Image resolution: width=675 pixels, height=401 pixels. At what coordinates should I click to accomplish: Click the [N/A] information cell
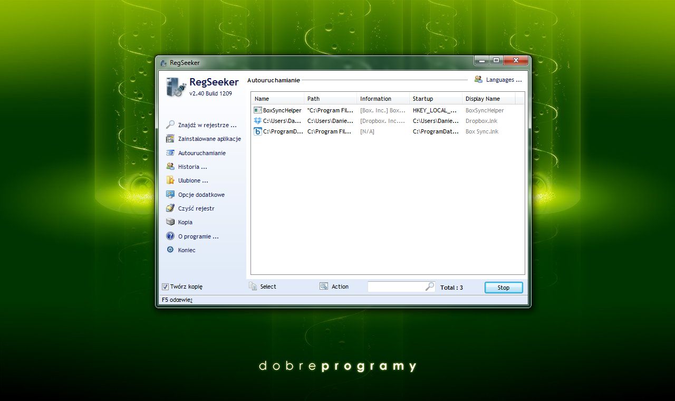tap(367, 131)
